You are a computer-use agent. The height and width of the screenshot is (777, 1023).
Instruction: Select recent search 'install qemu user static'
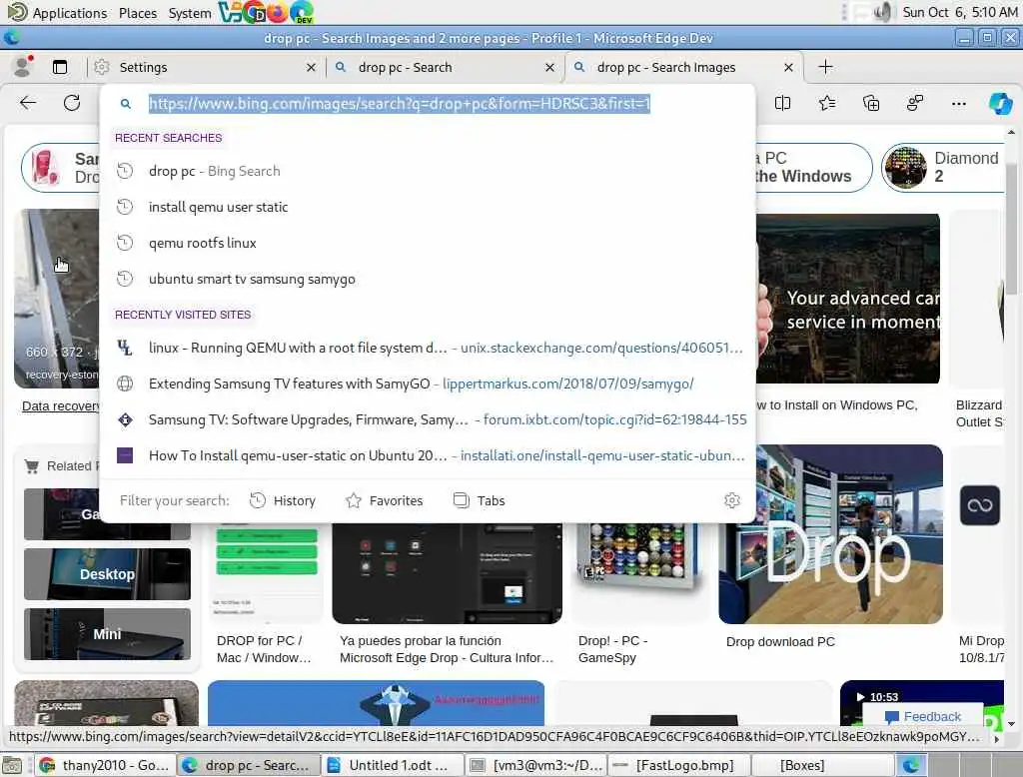click(x=428, y=207)
